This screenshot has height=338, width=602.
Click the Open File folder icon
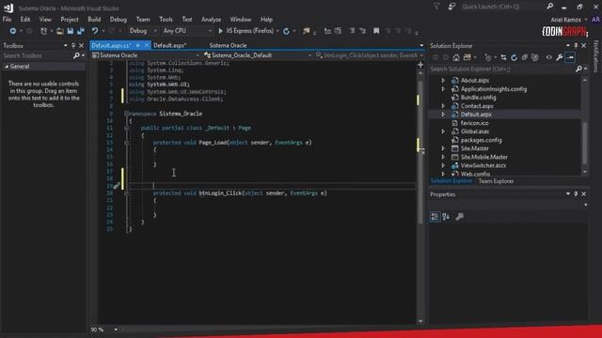coord(60,31)
